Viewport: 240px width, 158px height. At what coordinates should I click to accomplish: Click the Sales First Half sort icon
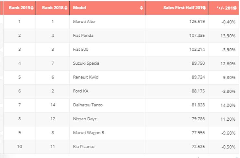click(x=204, y=8)
